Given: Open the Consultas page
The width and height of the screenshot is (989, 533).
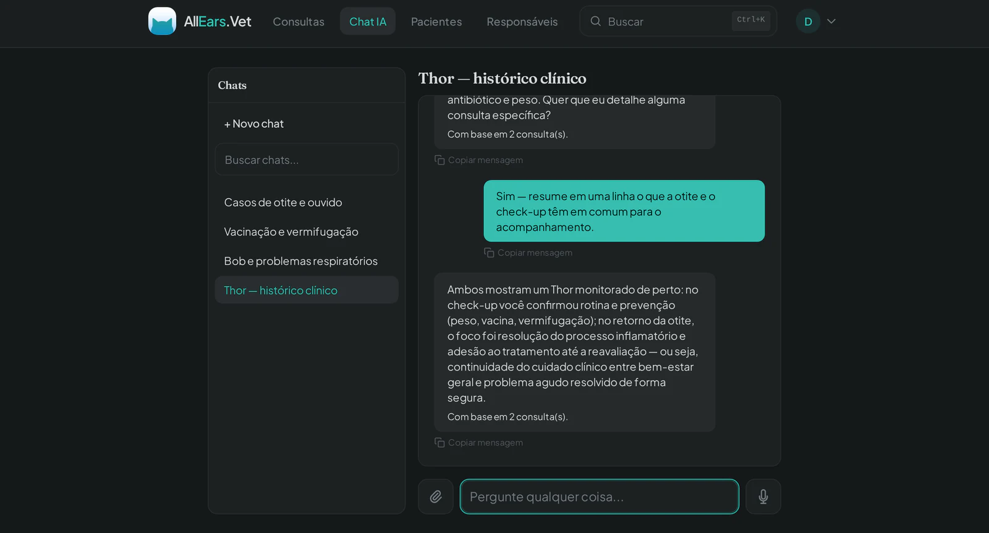Looking at the screenshot, I should tap(299, 22).
